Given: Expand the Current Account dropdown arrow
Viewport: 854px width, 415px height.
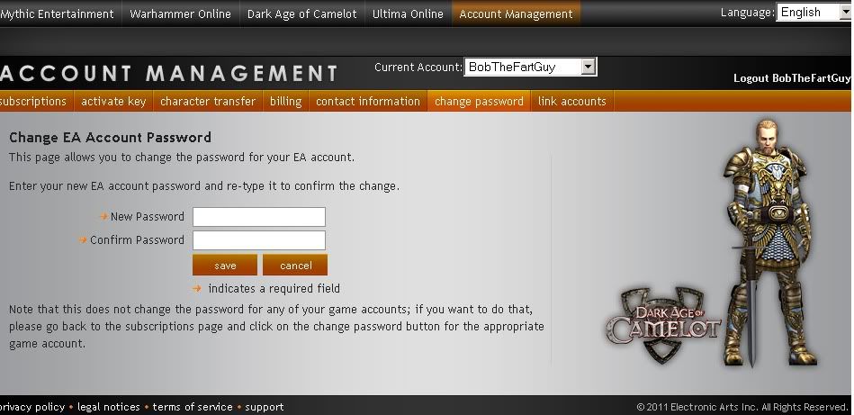Looking at the screenshot, I should (x=588, y=67).
